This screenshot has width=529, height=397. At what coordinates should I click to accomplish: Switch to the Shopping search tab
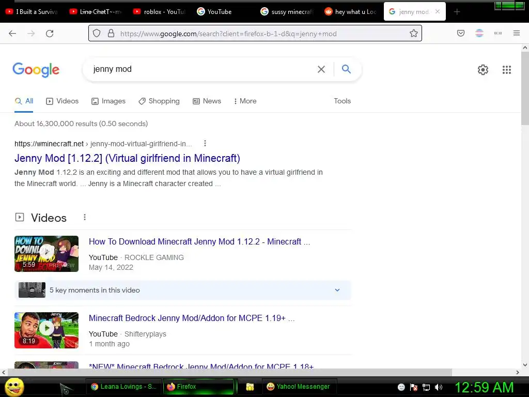click(159, 101)
